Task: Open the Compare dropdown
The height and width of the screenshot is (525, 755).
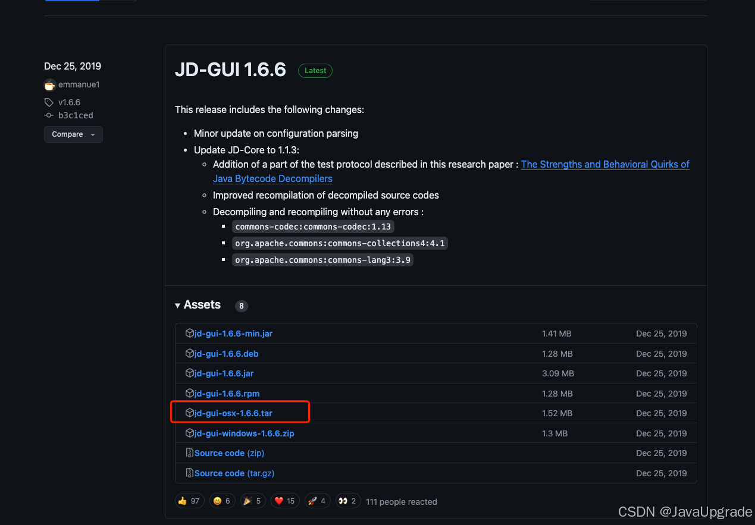Action: 73,134
